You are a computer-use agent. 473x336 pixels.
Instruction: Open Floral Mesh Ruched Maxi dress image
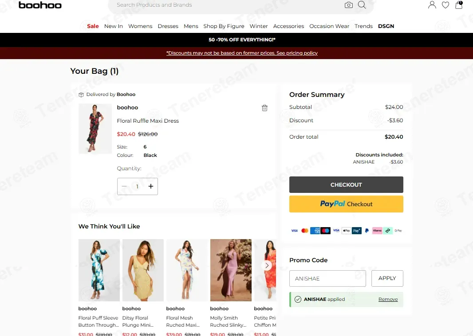pyautogui.click(x=187, y=270)
